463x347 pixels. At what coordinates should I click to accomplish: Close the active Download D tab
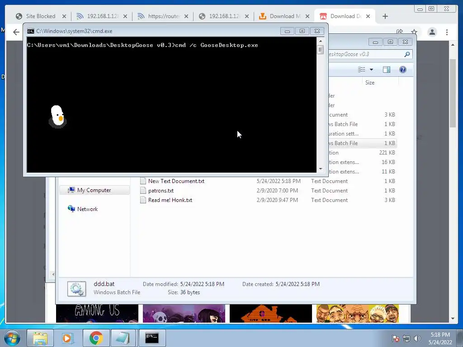click(x=368, y=16)
